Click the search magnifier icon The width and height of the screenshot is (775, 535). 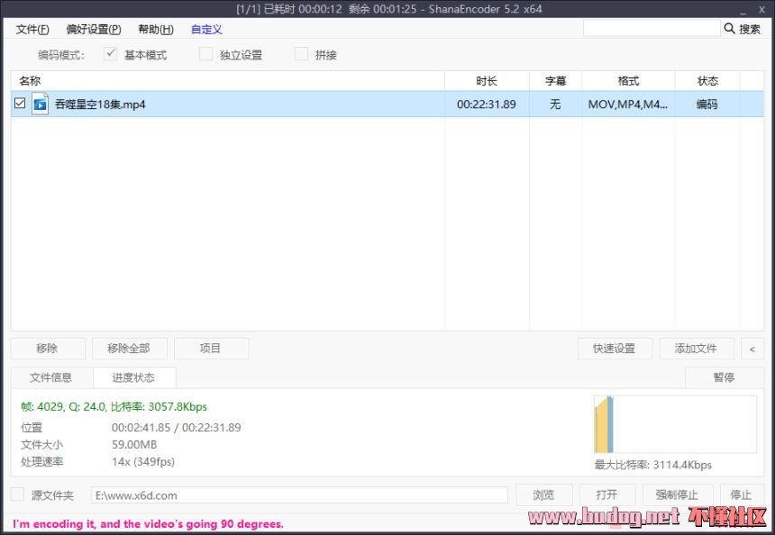[x=729, y=29]
